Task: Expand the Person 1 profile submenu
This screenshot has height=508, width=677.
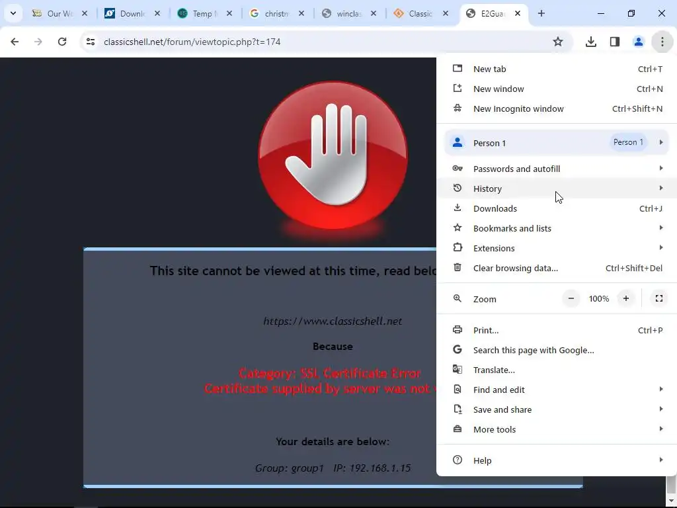Action: 557,143
